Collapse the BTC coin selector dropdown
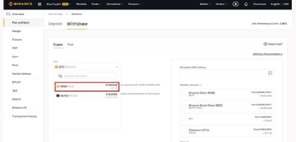296x142 pixels. 117,67
